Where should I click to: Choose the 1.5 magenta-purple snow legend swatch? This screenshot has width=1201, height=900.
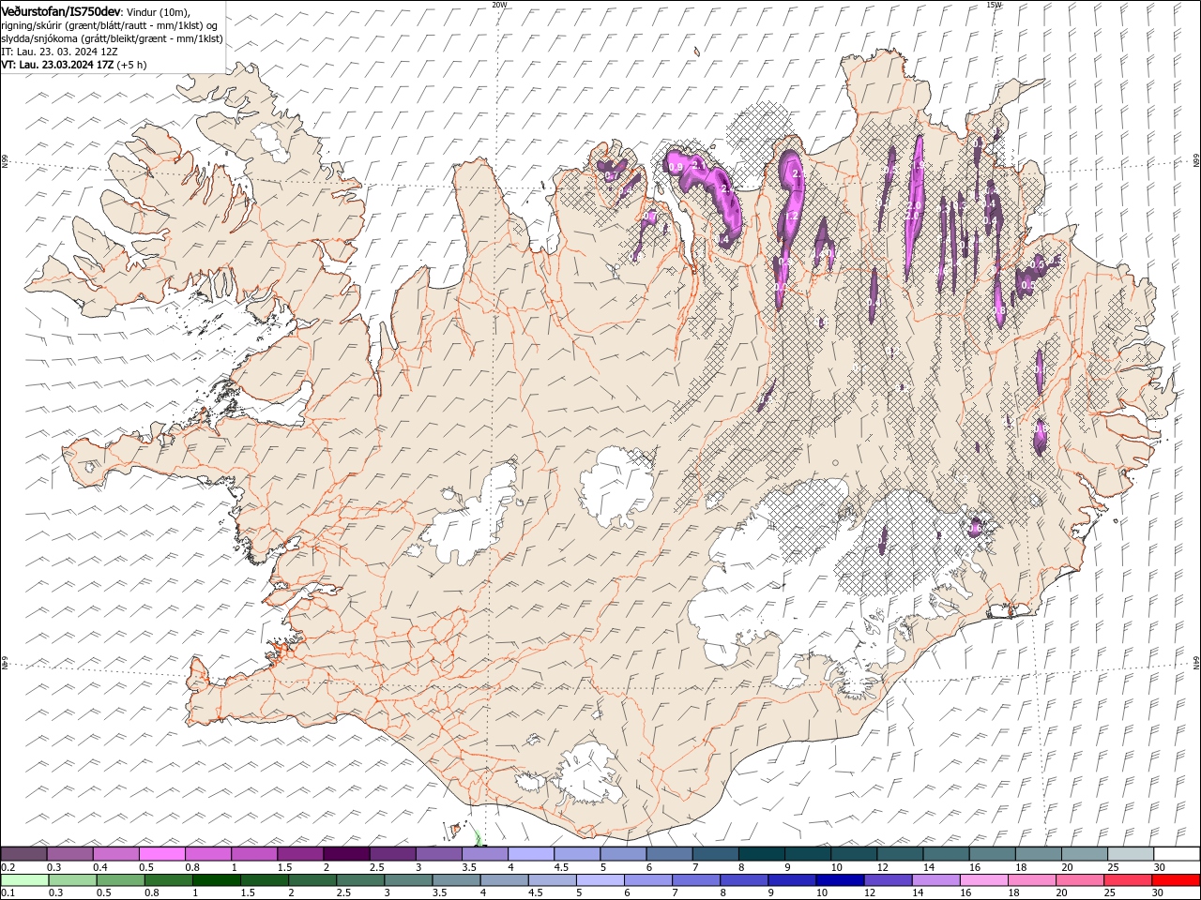click(x=300, y=854)
